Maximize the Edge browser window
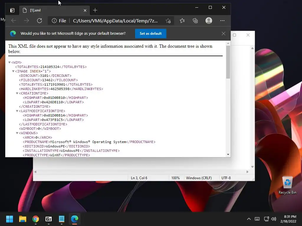 click(x=210, y=7)
